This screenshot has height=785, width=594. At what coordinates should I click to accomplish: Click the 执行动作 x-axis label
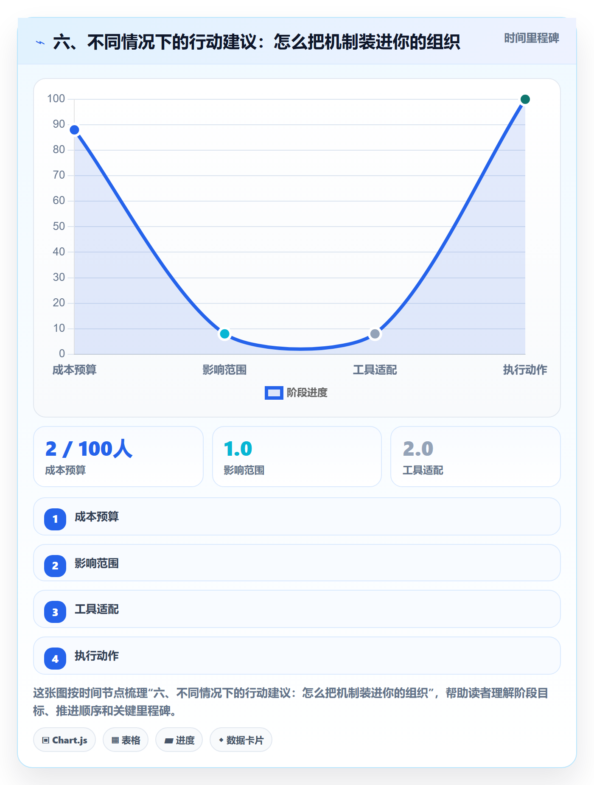coord(525,370)
